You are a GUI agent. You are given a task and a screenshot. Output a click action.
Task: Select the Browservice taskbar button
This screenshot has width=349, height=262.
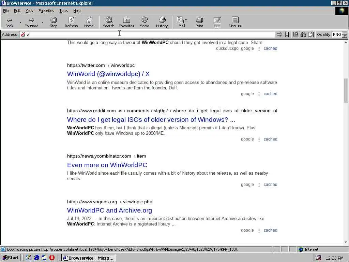click(88, 258)
